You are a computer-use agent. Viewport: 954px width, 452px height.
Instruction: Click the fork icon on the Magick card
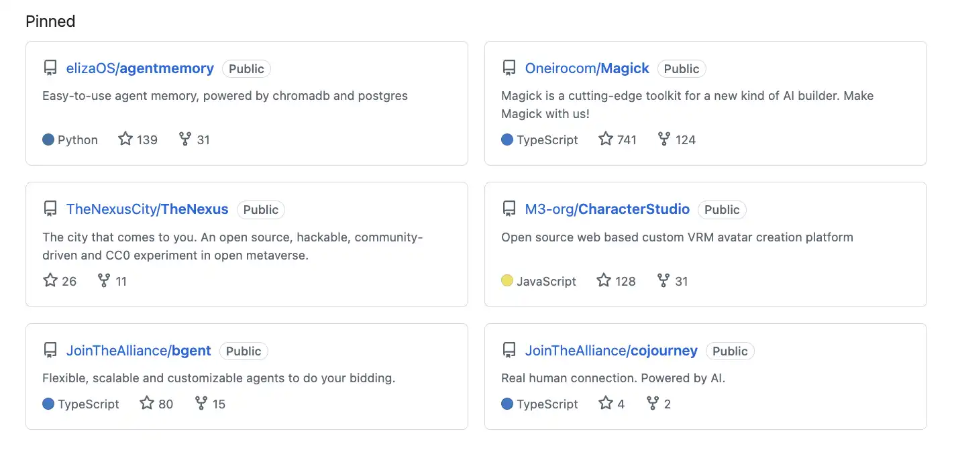(x=664, y=139)
